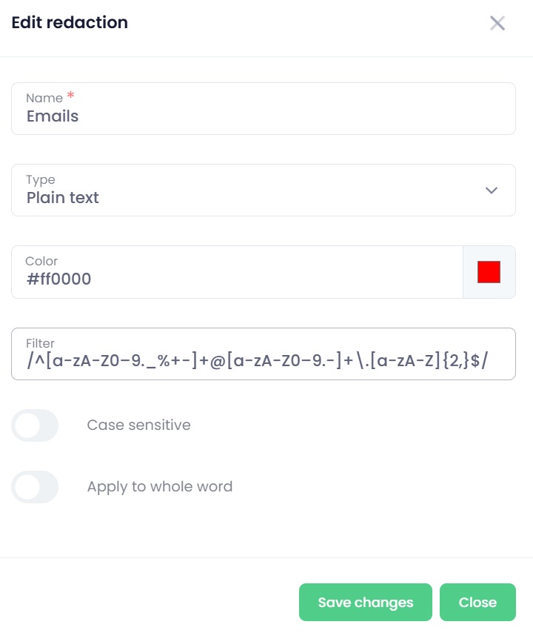
Task: Click the red required asterisk beside Name
Action: 71,96
